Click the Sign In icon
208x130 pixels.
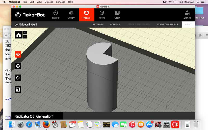tap(187, 15)
